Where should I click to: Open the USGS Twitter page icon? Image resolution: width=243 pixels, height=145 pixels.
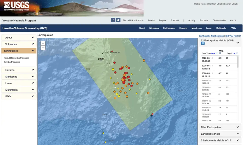118,20
